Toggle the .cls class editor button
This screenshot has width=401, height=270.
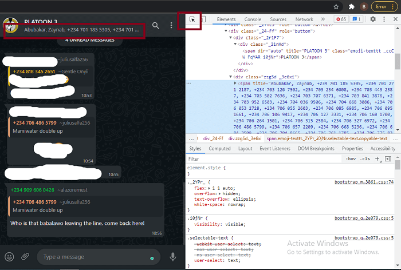point(365,158)
